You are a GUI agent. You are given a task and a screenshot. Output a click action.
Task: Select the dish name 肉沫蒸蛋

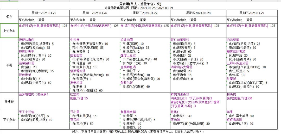pyautogui.click(x=233, y=40)
